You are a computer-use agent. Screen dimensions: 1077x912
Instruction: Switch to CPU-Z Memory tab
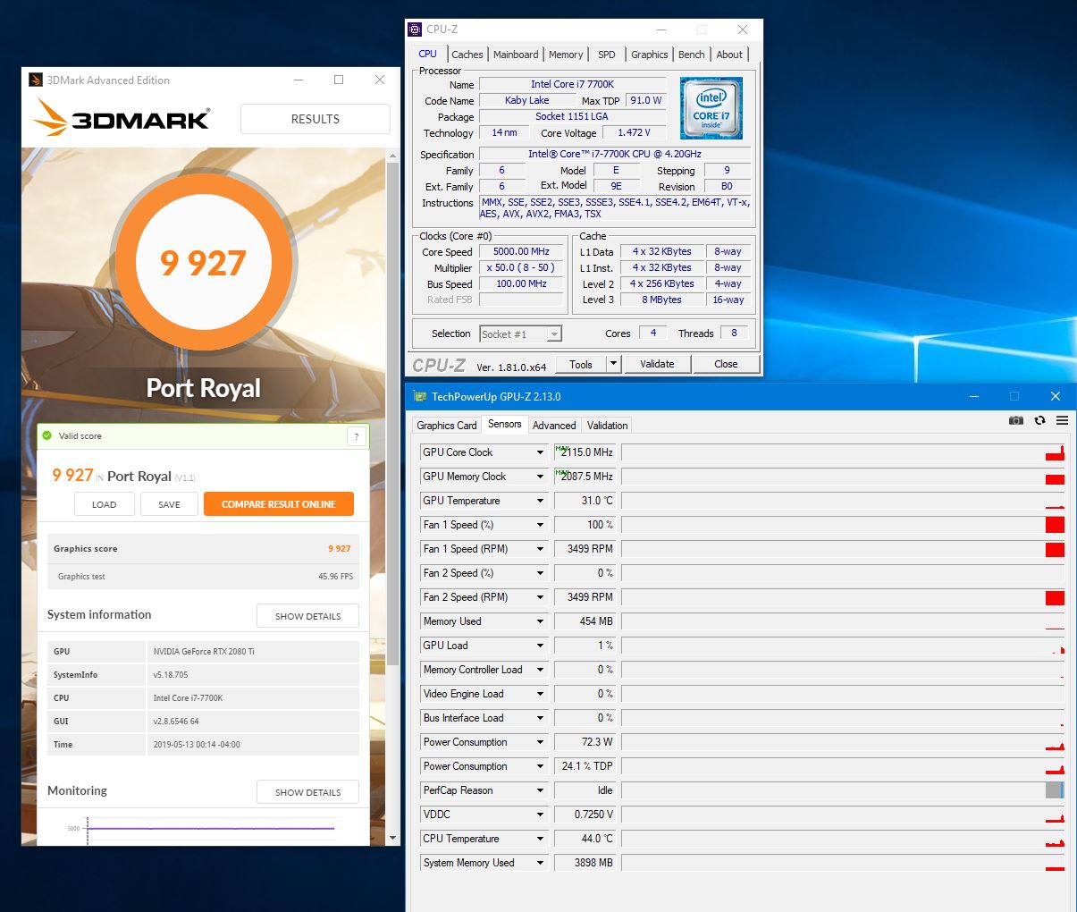click(x=566, y=55)
